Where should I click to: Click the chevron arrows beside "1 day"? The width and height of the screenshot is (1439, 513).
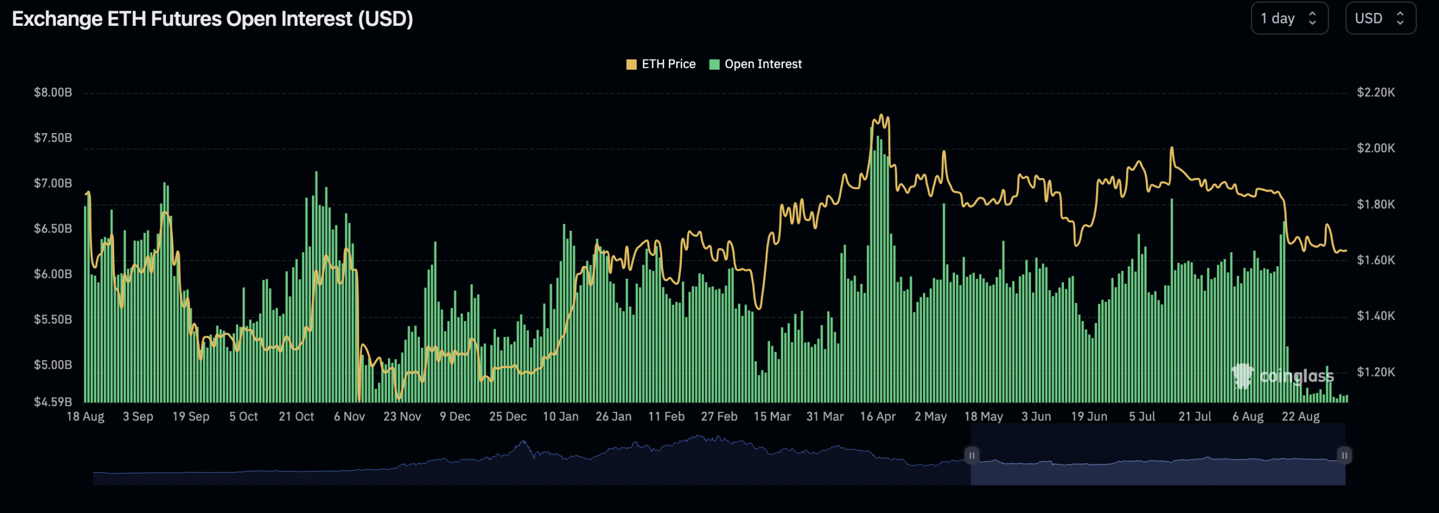point(1313,19)
